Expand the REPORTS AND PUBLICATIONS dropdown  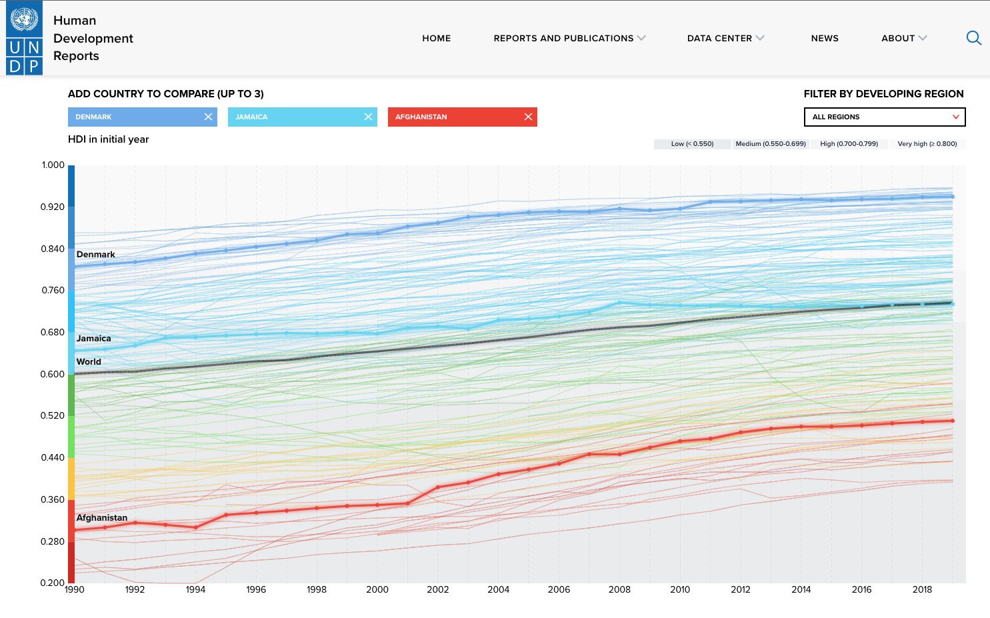pyautogui.click(x=642, y=38)
